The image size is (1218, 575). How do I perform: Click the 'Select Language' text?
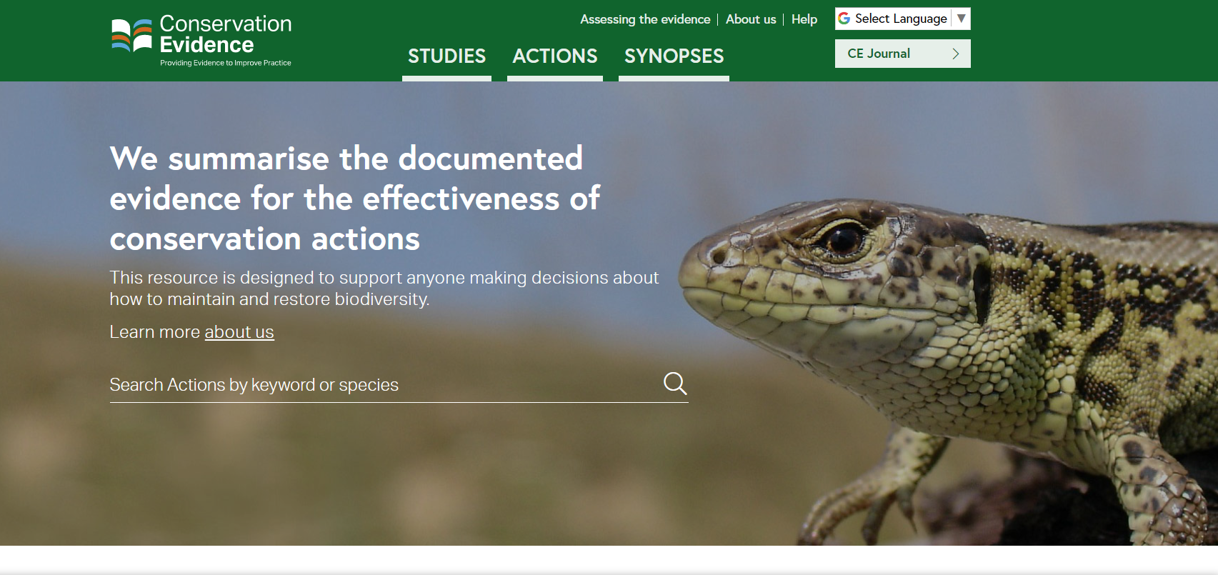[901, 19]
